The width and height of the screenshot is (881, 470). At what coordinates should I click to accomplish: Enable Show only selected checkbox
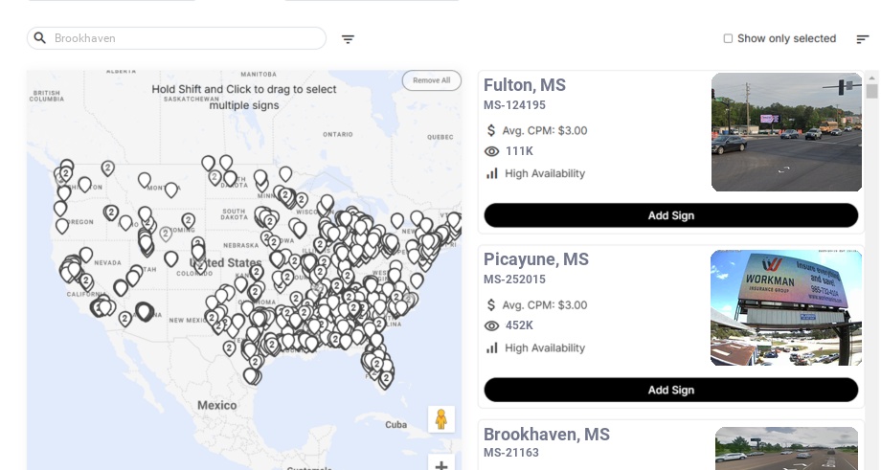coord(728,39)
